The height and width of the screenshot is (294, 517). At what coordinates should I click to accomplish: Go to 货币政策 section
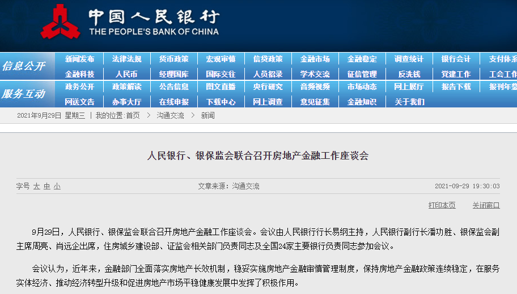pyautogui.click(x=174, y=59)
